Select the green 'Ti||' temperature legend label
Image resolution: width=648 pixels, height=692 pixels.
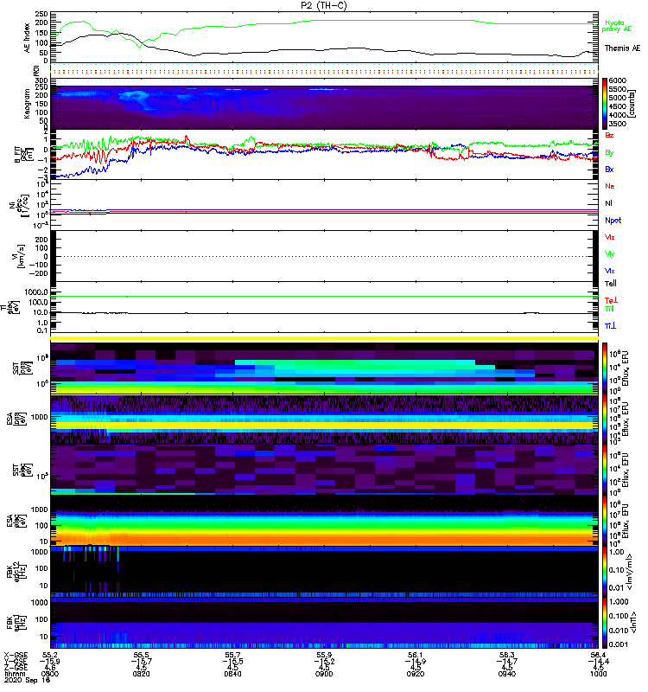609,309
